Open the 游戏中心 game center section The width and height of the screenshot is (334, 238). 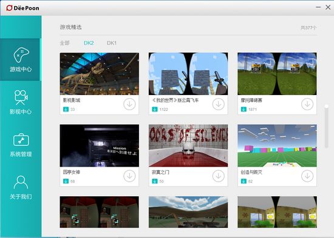(x=21, y=59)
